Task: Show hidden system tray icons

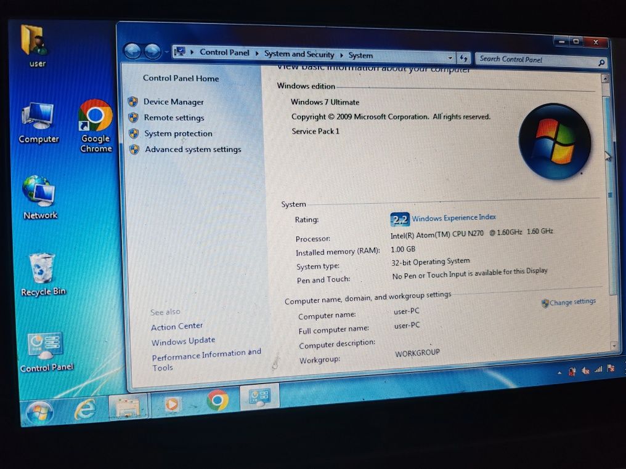Action: [x=559, y=373]
